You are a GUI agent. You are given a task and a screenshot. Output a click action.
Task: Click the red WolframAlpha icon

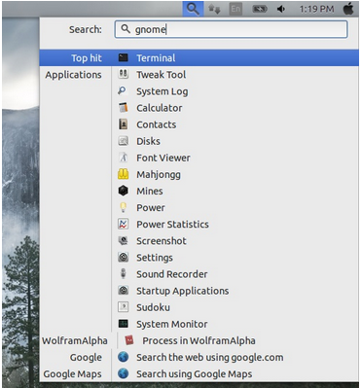click(x=129, y=340)
